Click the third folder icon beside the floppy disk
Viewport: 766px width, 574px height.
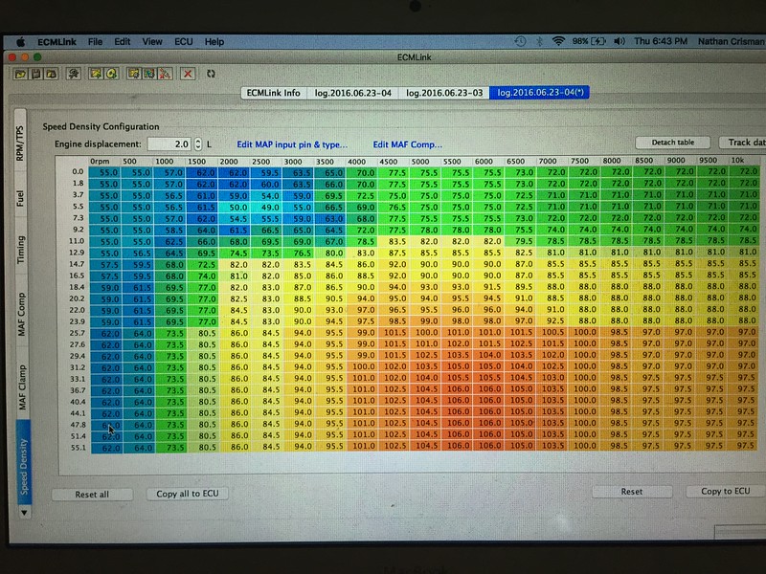click(51, 75)
